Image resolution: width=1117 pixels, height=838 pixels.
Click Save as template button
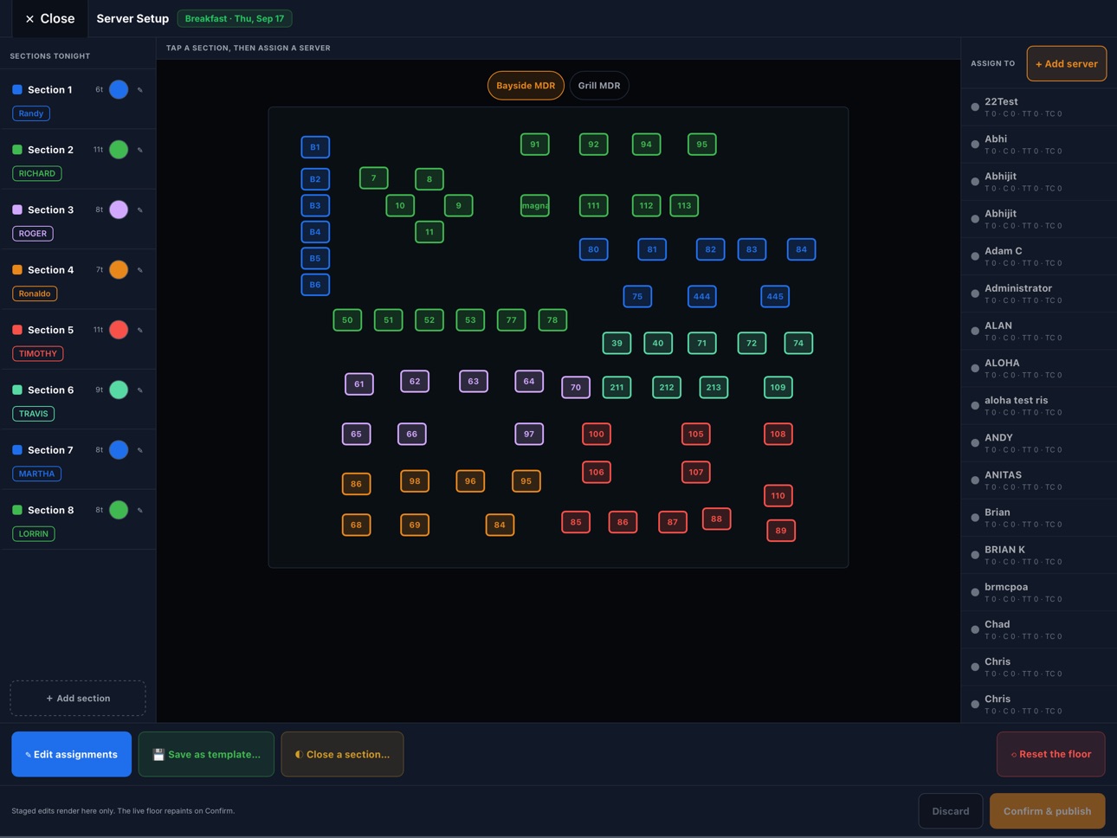(x=206, y=754)
